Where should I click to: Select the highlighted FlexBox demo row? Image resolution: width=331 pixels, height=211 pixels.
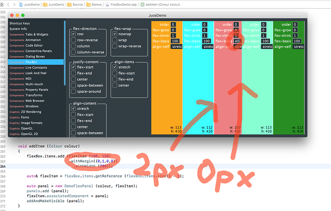click(36, 62)
